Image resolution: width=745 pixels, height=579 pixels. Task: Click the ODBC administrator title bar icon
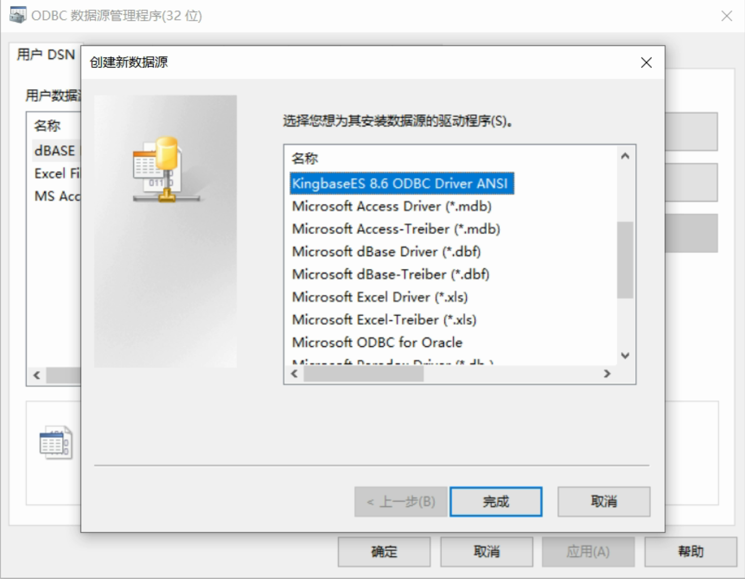pyautogui.click(x=18, y=15)
